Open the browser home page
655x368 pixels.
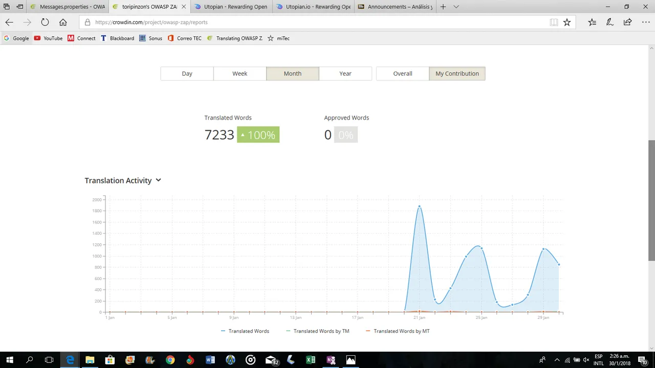[x=63, y=22]
